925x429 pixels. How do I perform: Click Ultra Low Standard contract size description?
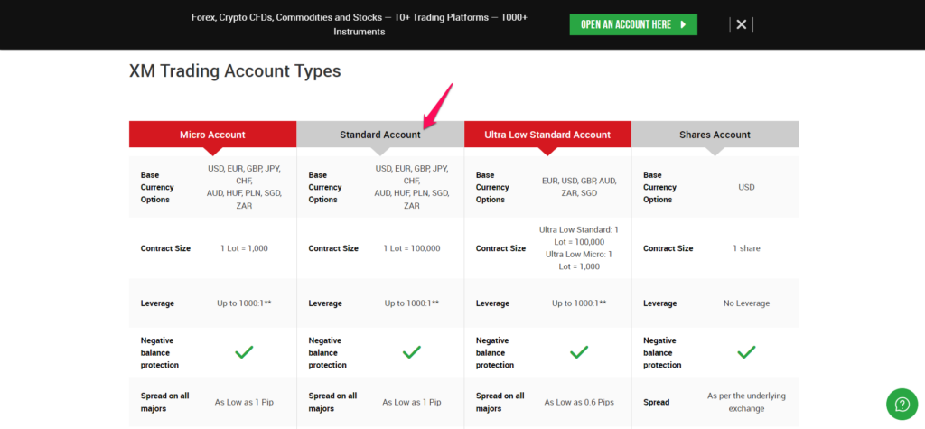[579, 247]
